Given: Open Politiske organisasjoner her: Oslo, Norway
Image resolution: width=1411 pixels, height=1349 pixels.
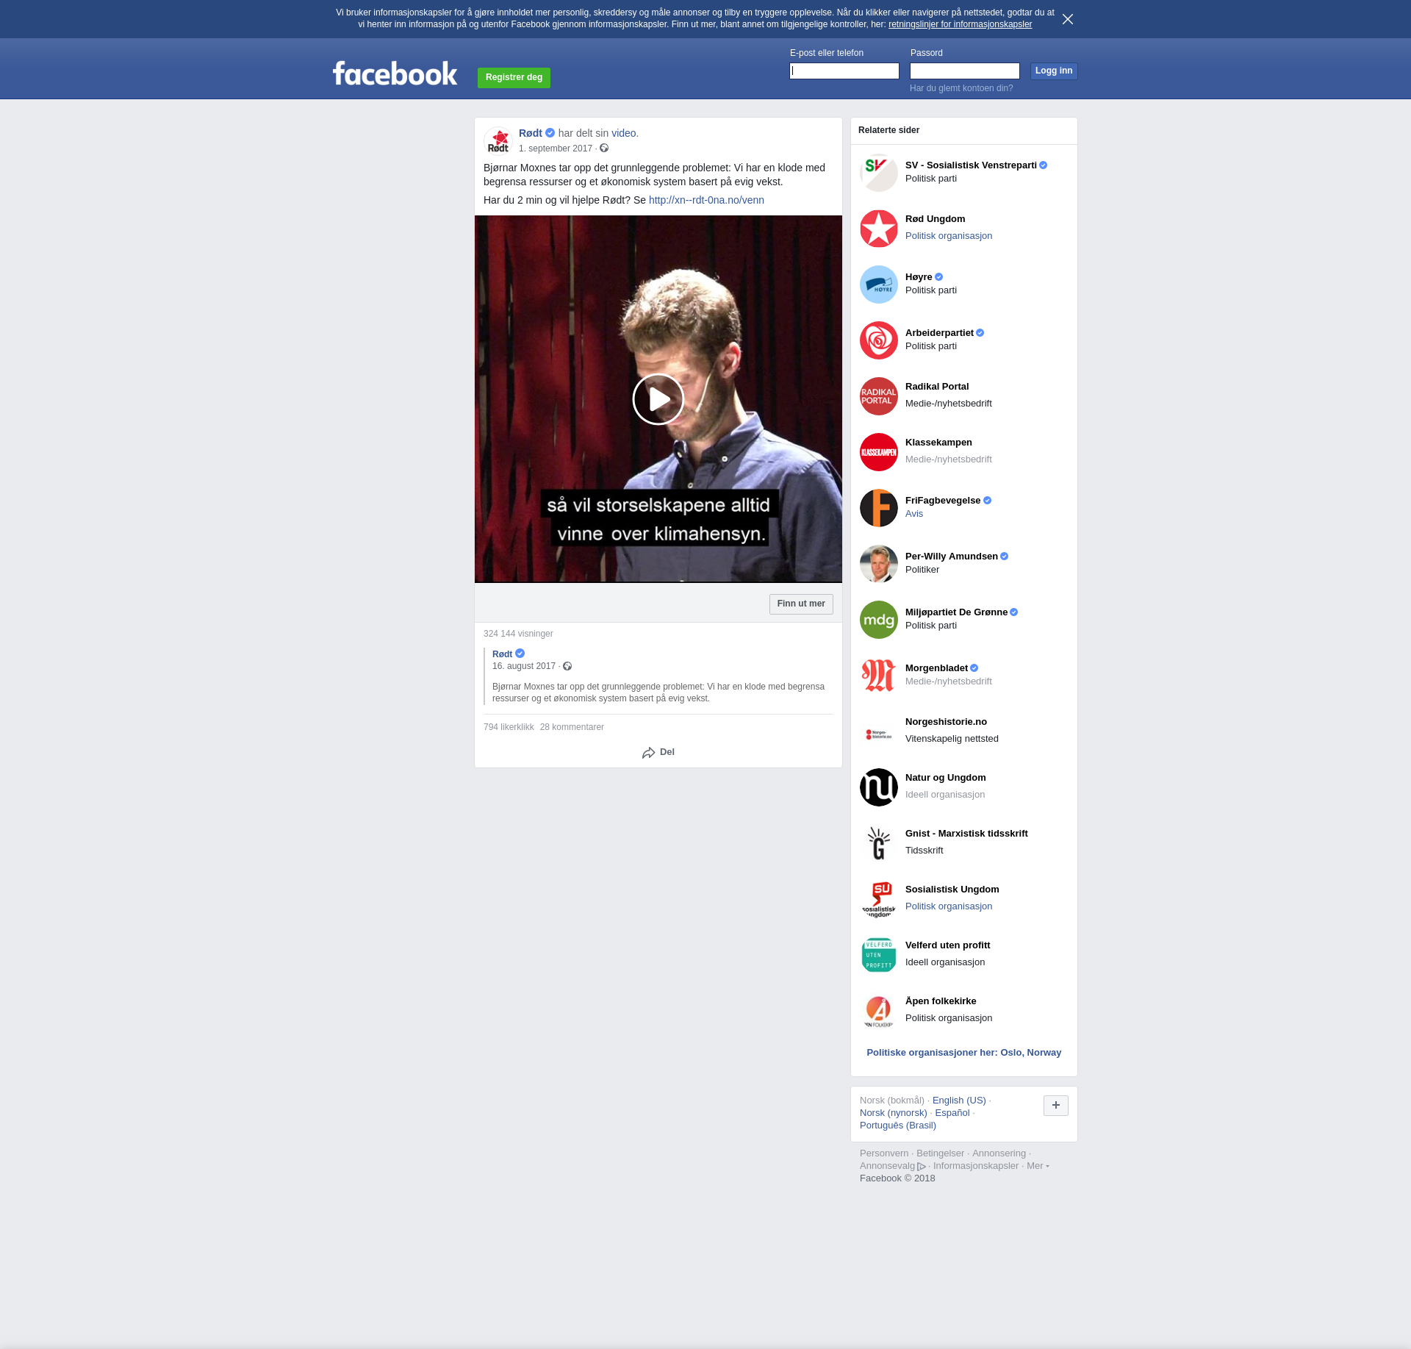Looking at the screenshot, I should (964, 1053).
